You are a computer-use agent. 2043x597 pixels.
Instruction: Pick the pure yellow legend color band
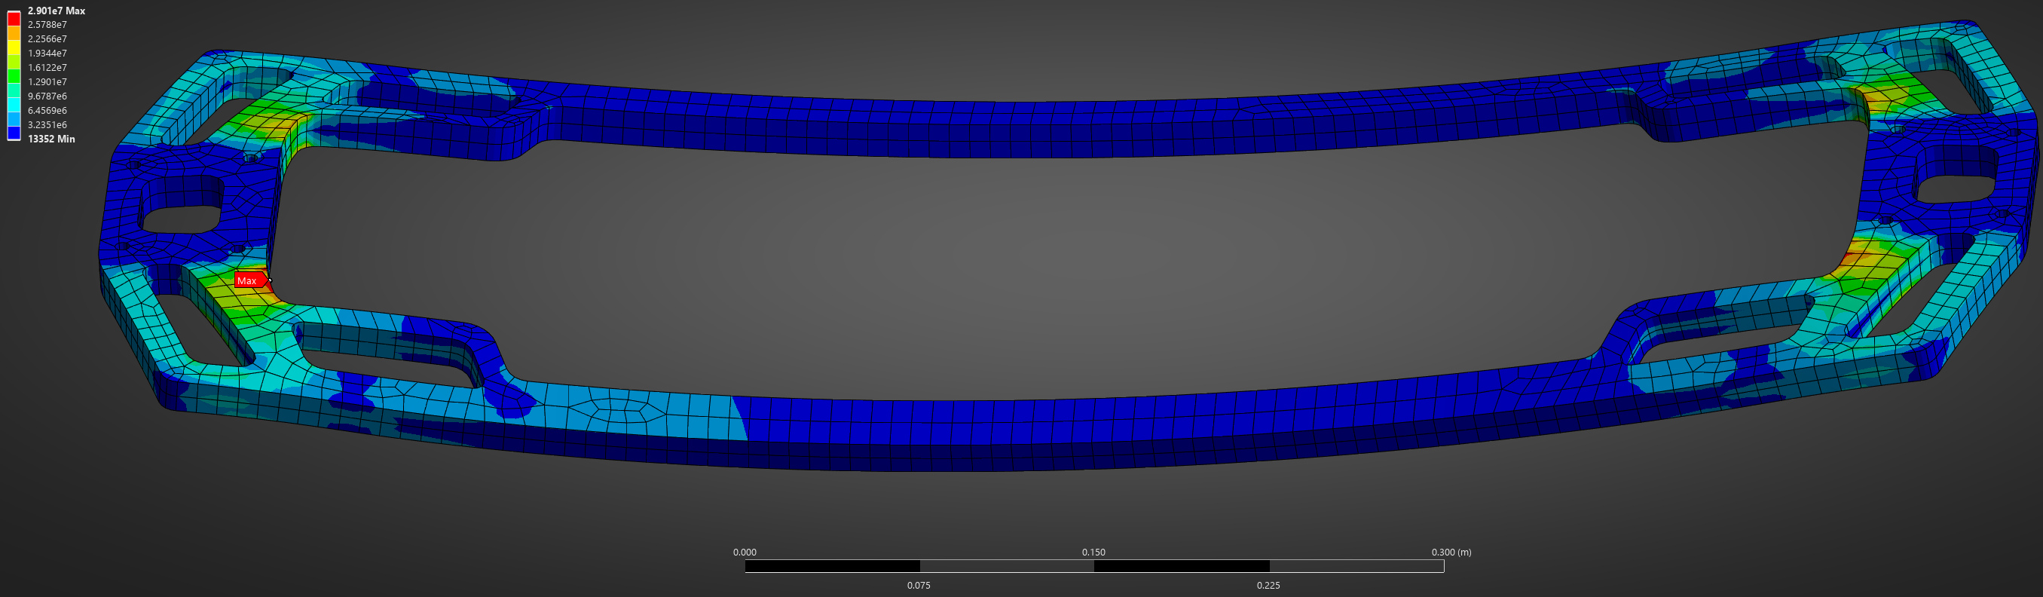click(14, 47)
